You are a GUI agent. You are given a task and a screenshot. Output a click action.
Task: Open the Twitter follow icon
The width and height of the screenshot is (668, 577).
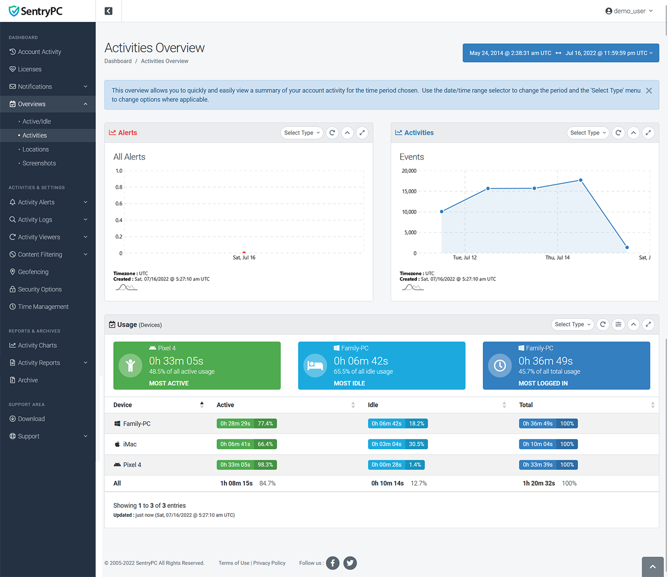[350, 563]
